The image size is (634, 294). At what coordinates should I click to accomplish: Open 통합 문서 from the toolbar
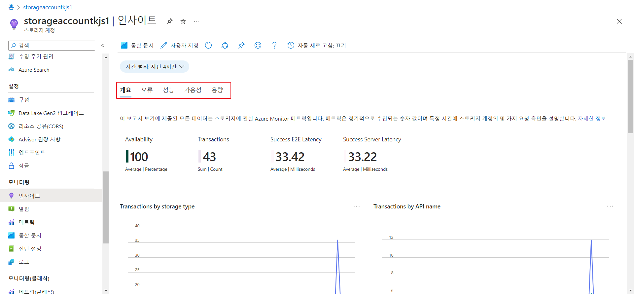point(137,45)
